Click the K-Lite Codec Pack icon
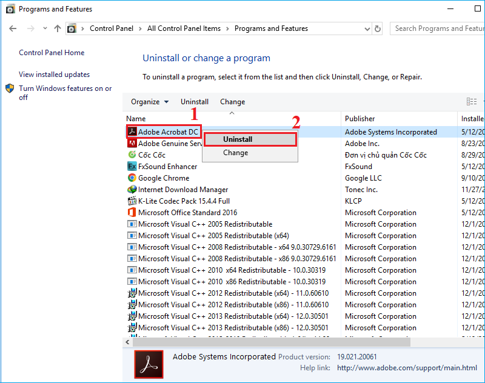The height and width of the screenshot is (383, 485). 132,201
